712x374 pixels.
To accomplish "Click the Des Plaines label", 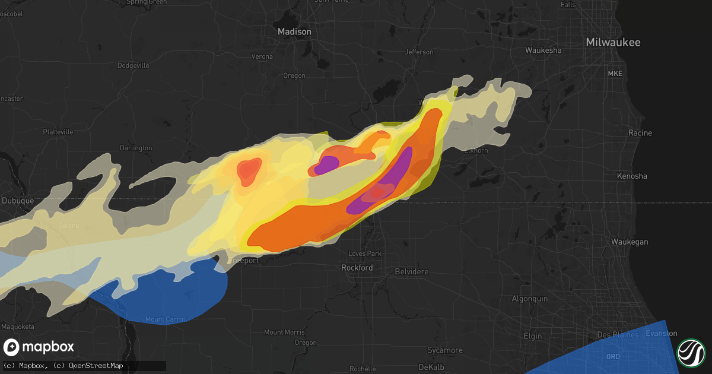I will (x=619, y=335).
